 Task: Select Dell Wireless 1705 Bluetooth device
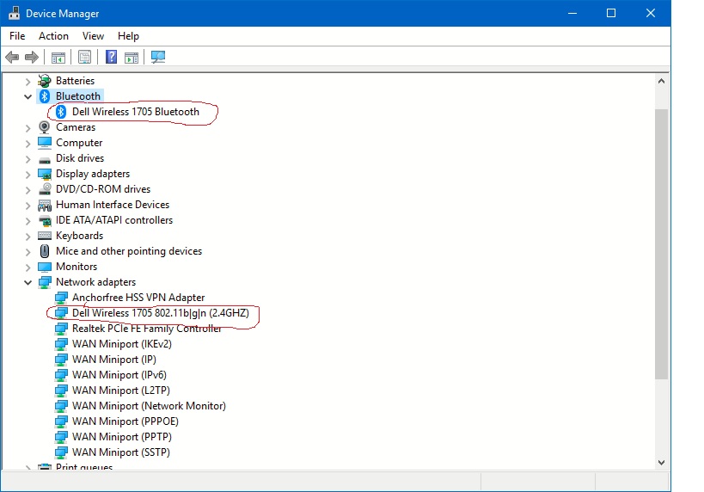tap(136, 112)
